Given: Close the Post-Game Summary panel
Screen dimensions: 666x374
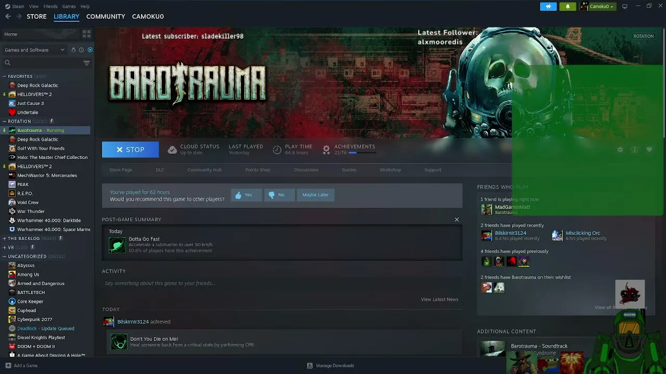Looking at the screenshot, I should (457, 220).
